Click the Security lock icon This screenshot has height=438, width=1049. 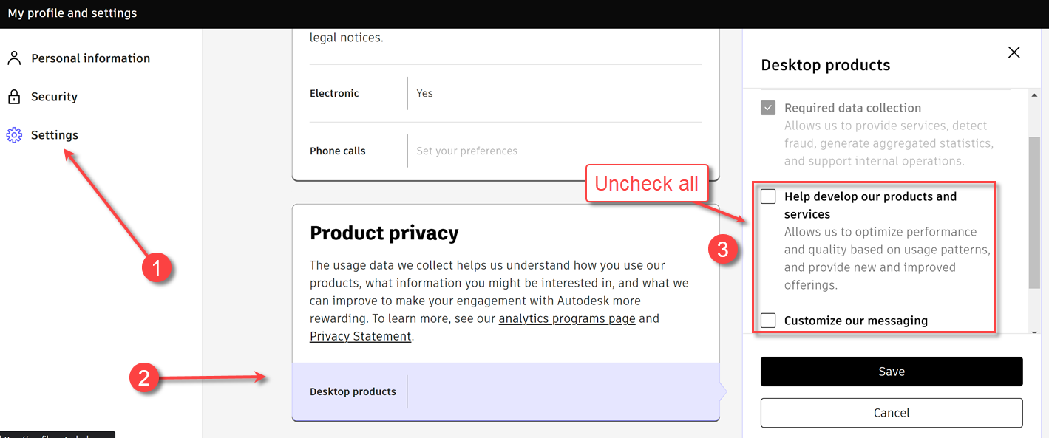click(x=13, y=96)
